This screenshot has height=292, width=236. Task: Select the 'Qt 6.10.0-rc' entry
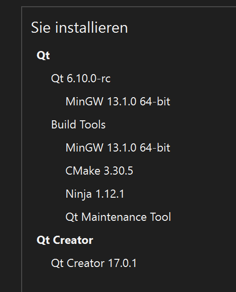pos(81,78)
